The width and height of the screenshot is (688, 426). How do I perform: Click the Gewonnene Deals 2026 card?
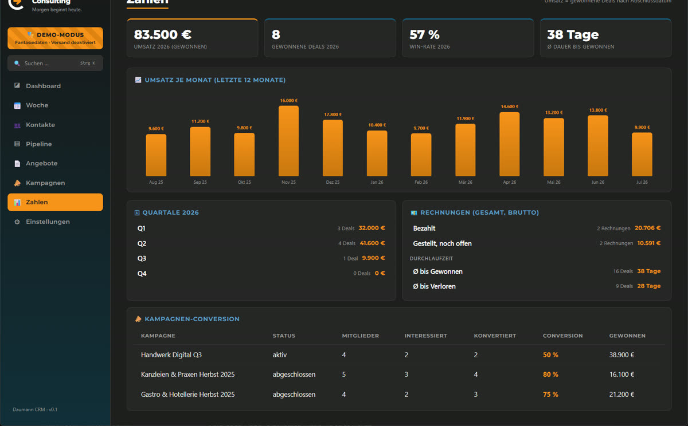330,38
